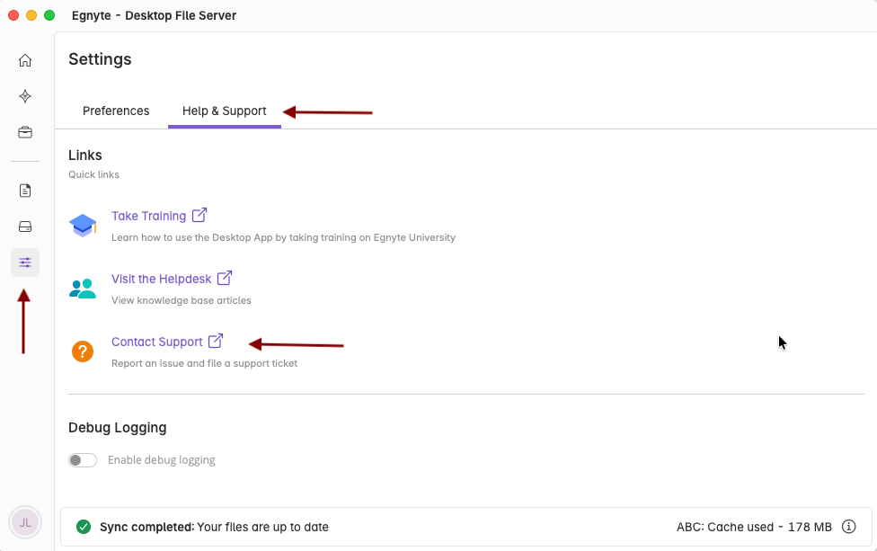This screenshot has height=551, width=877.
Task: Switch to the Preferences tab
Action: (x=116, y=111)
